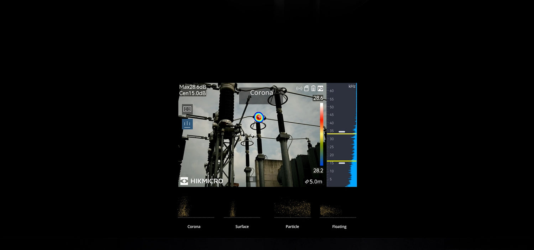
Task: Select the upper frequency limit handle
Action: [342, 132]
